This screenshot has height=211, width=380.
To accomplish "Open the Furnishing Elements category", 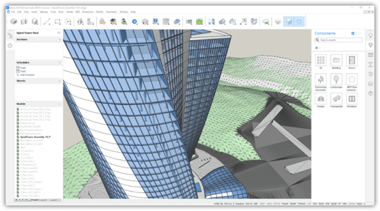I will (321, 79).
